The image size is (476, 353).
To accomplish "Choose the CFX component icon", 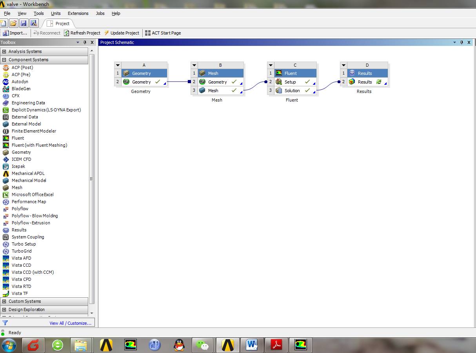I will pos(5,96).
